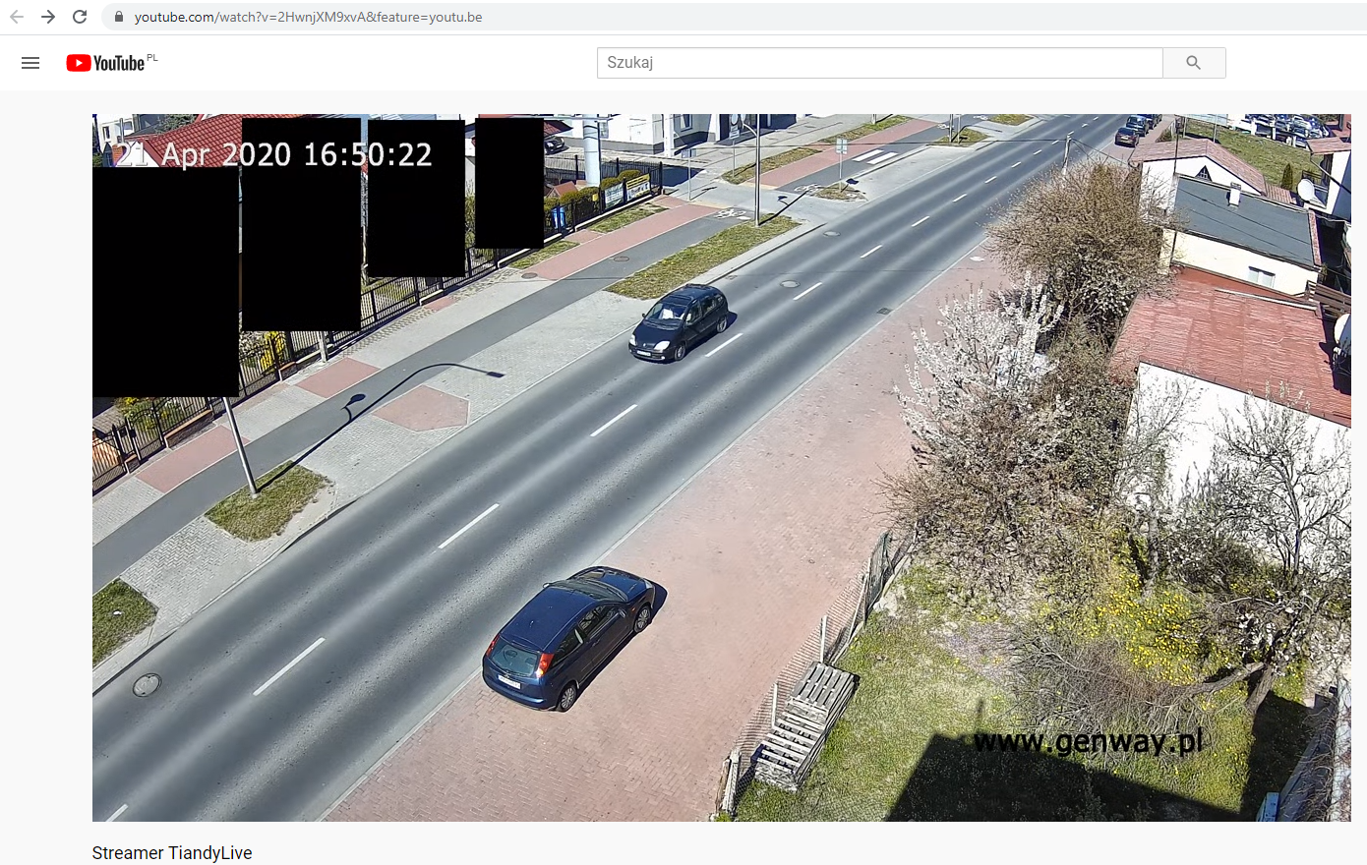This screenshot has width=1367, height=865.
Task: Select the youtube.com URL in address bar
Action: point(308,17)
